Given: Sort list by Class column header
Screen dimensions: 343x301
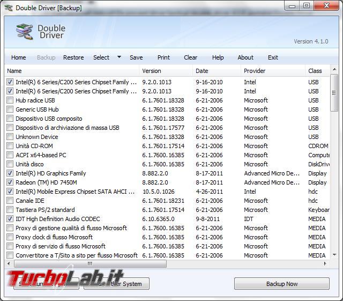Looking at the screenshot, I should 317,71.
